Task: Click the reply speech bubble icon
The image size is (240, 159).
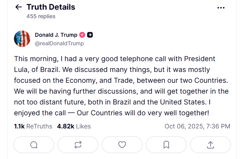Action: click(34, 145)
